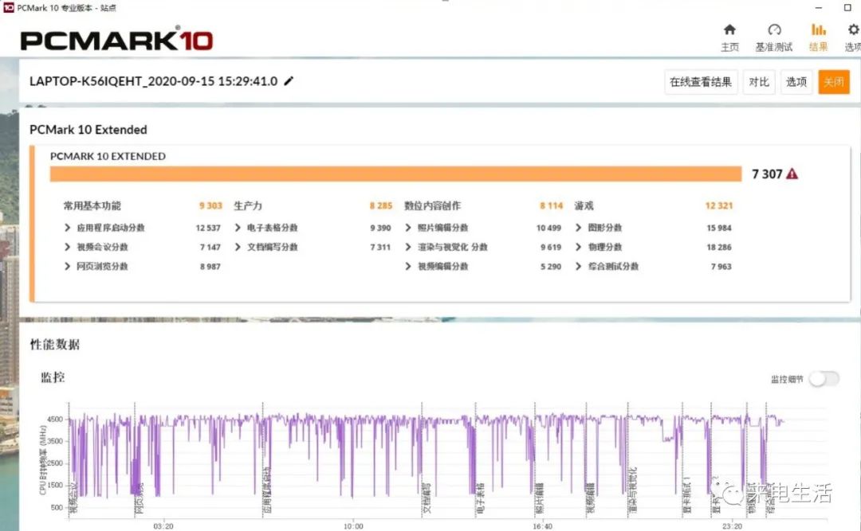Screen dimensions: 861x531
Task: Expand the 应用程序启动分数 score row
Action: (x=68, y=228)
